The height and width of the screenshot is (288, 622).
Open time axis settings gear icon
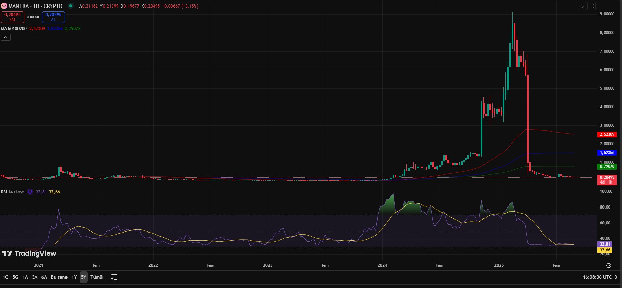(609, 265)
